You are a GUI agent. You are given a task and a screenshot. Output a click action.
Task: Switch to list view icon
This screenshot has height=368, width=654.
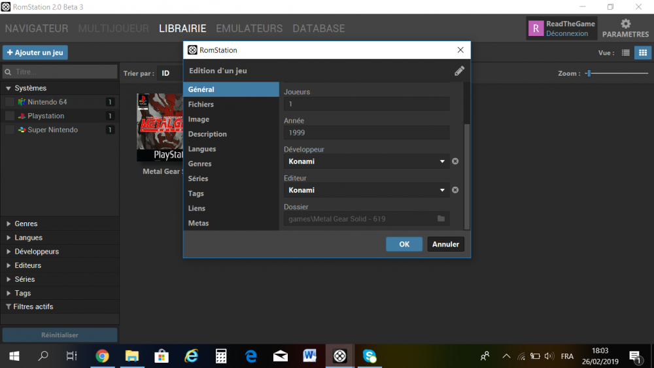[x=626, y=53]
